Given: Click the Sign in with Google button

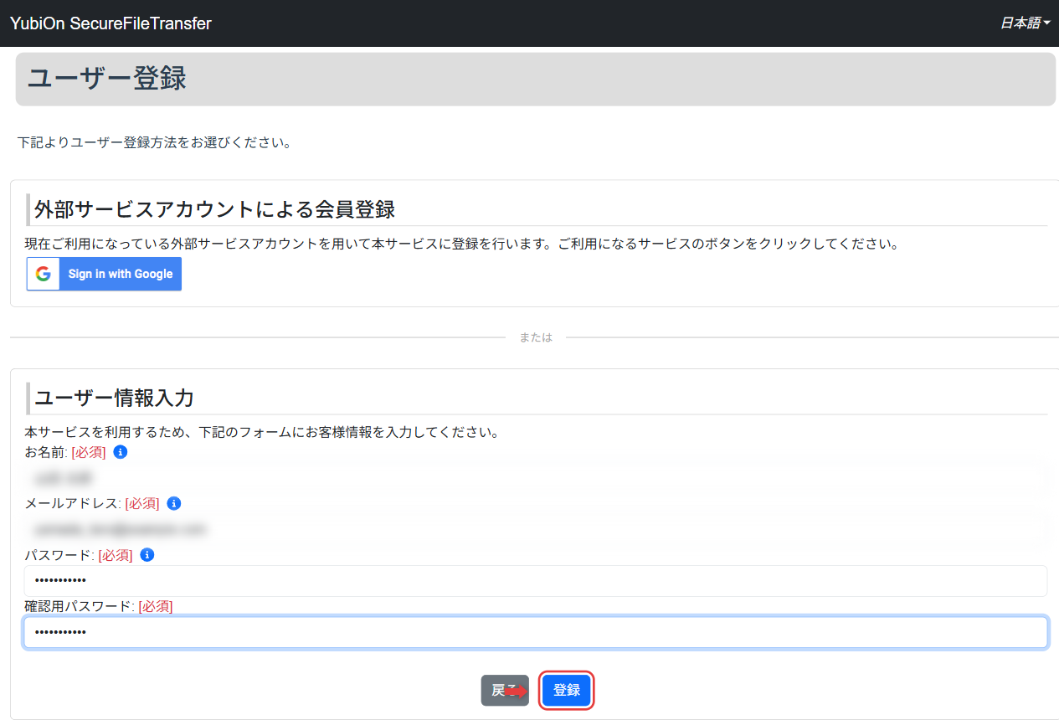Looking at the screenshot, I should (x=104, y=274).
